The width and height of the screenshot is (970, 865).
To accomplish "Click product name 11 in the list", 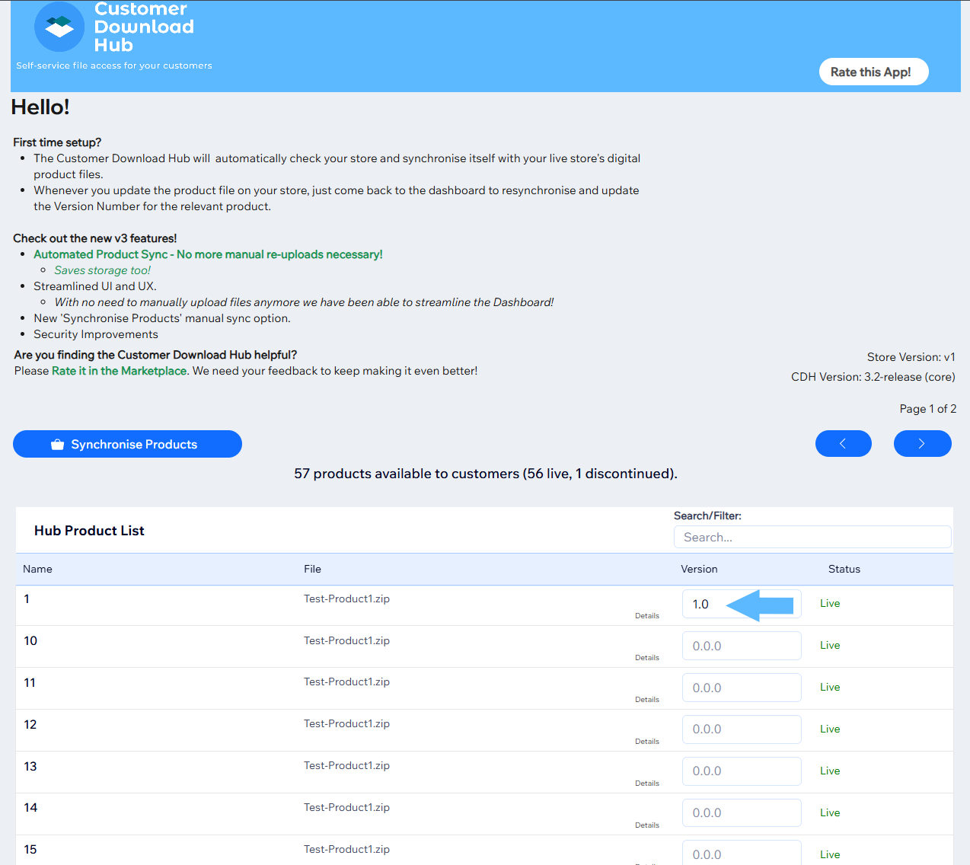I will tap(30, 682).
